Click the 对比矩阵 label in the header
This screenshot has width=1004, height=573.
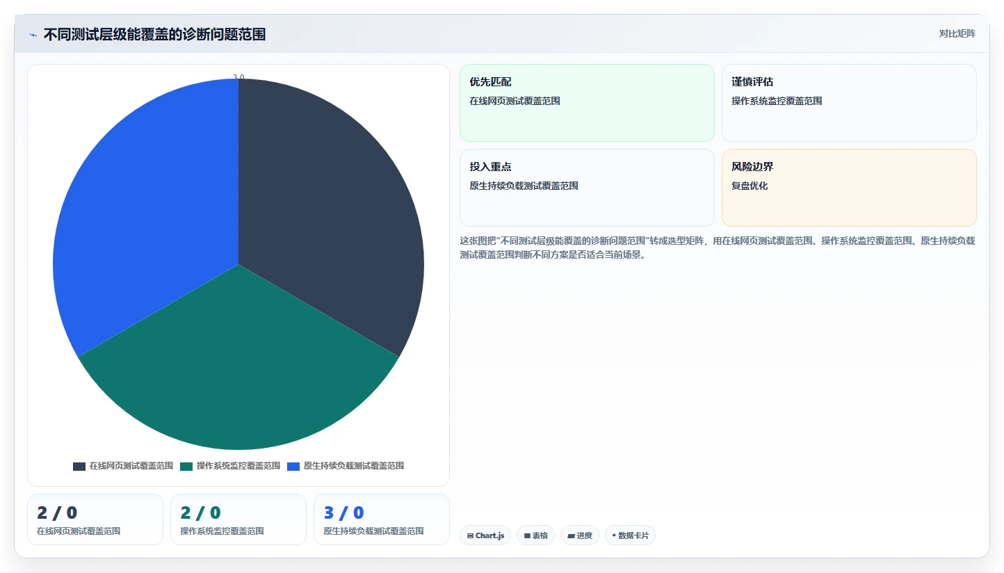[957, 33]
